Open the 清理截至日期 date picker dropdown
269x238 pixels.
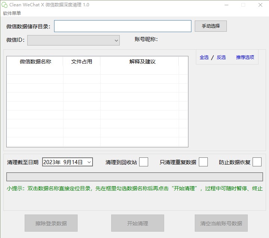click(89, 162)
